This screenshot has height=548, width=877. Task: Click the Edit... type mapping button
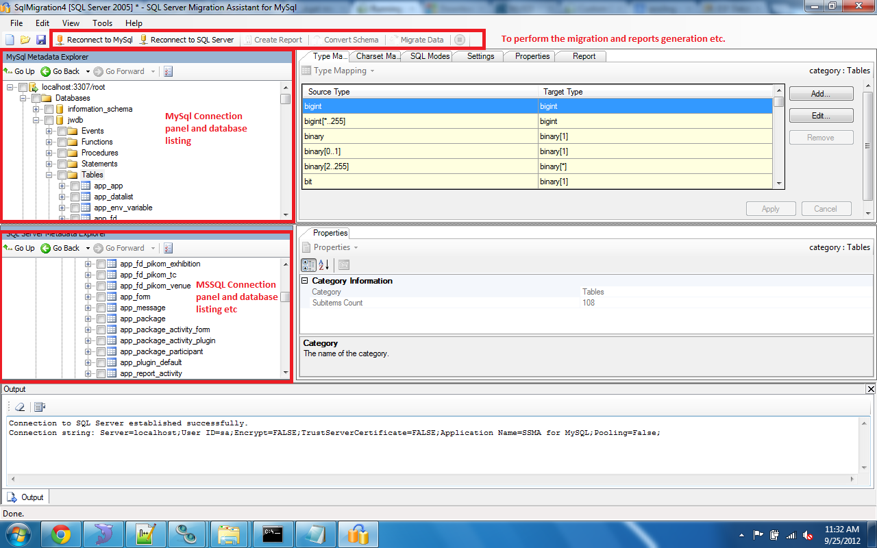821,115
